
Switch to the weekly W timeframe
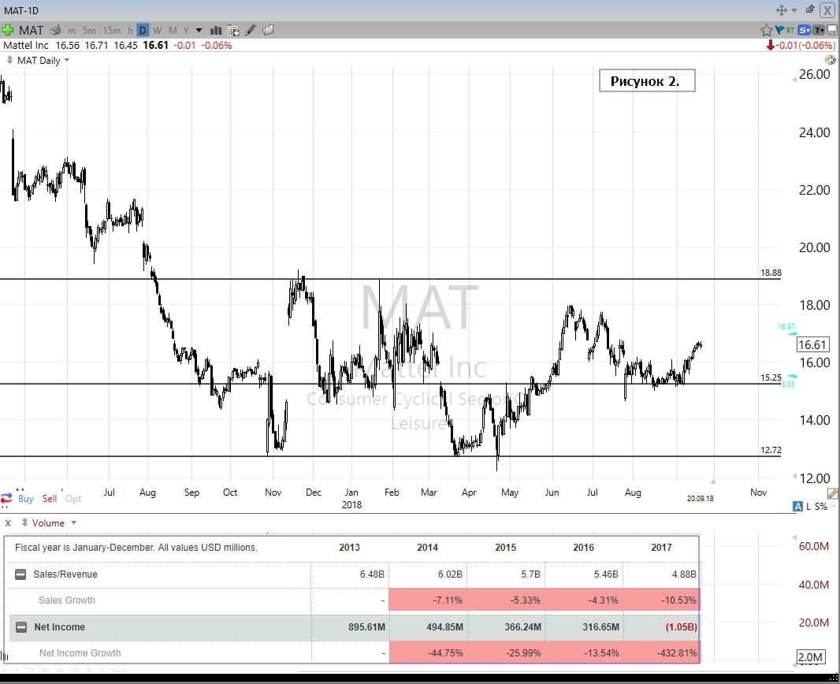(157, 30)
